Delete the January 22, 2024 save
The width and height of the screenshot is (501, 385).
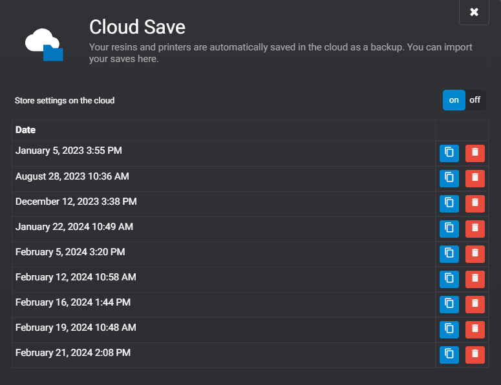point(474,229)
